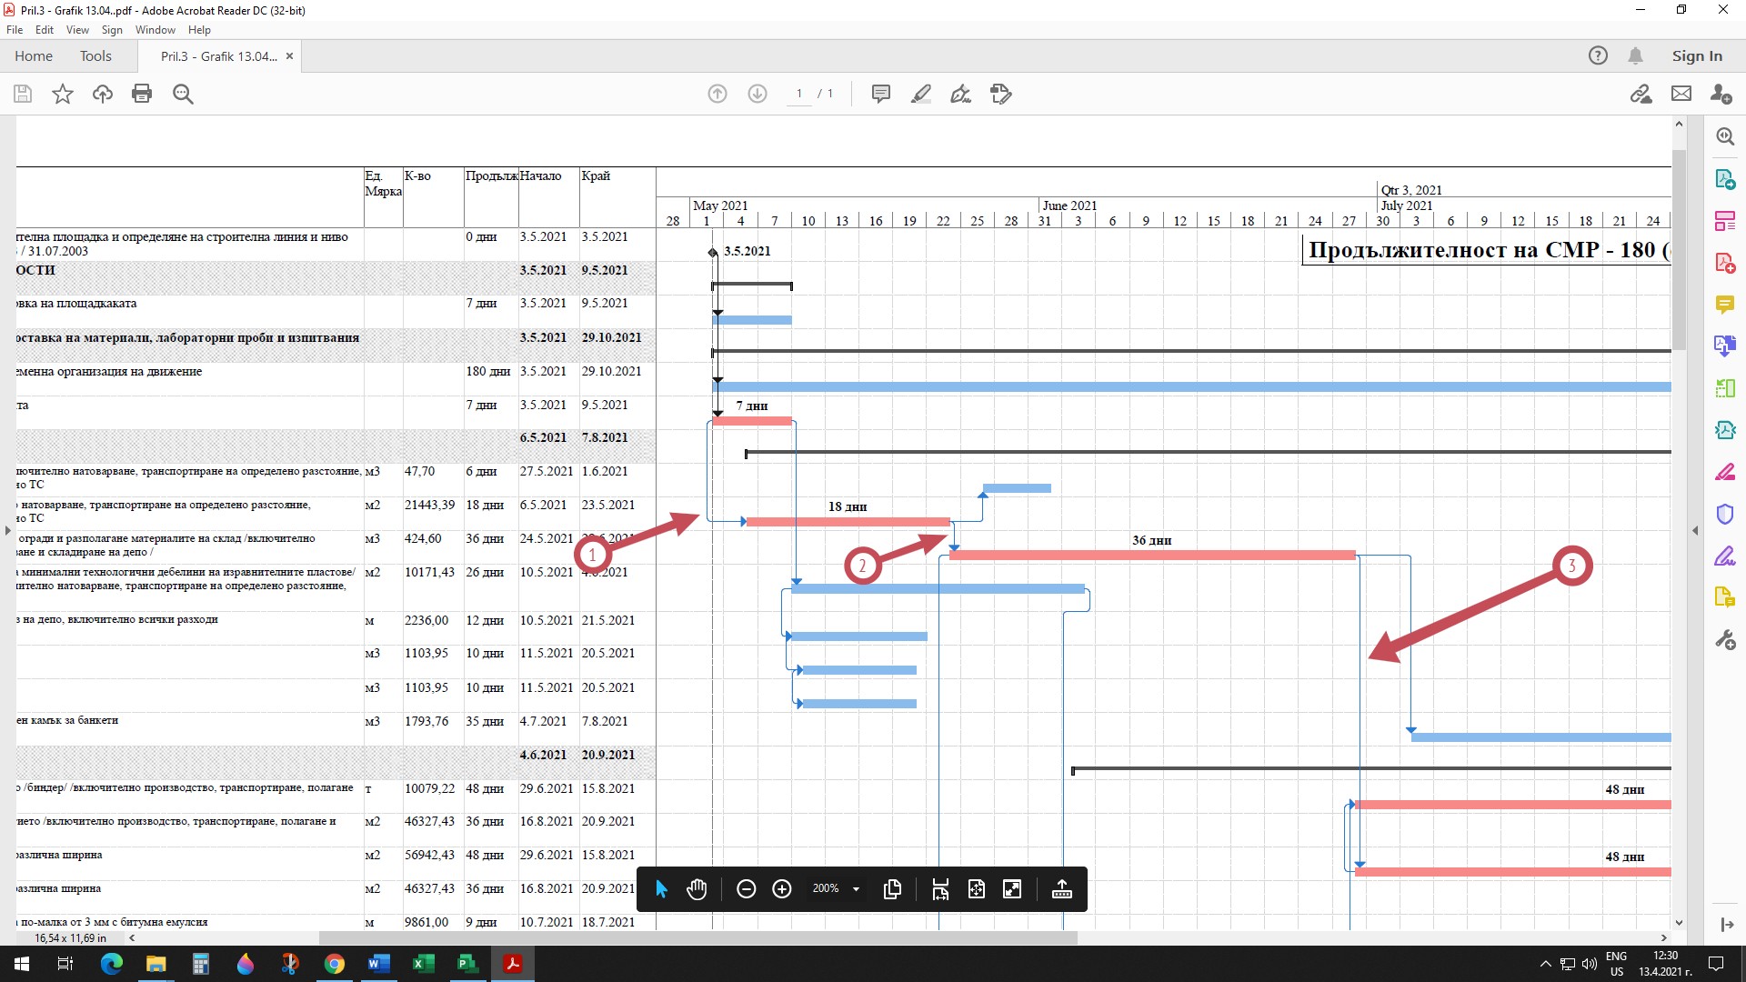Click the current page number field
The image size is (1746, 982).
(799, 94)
